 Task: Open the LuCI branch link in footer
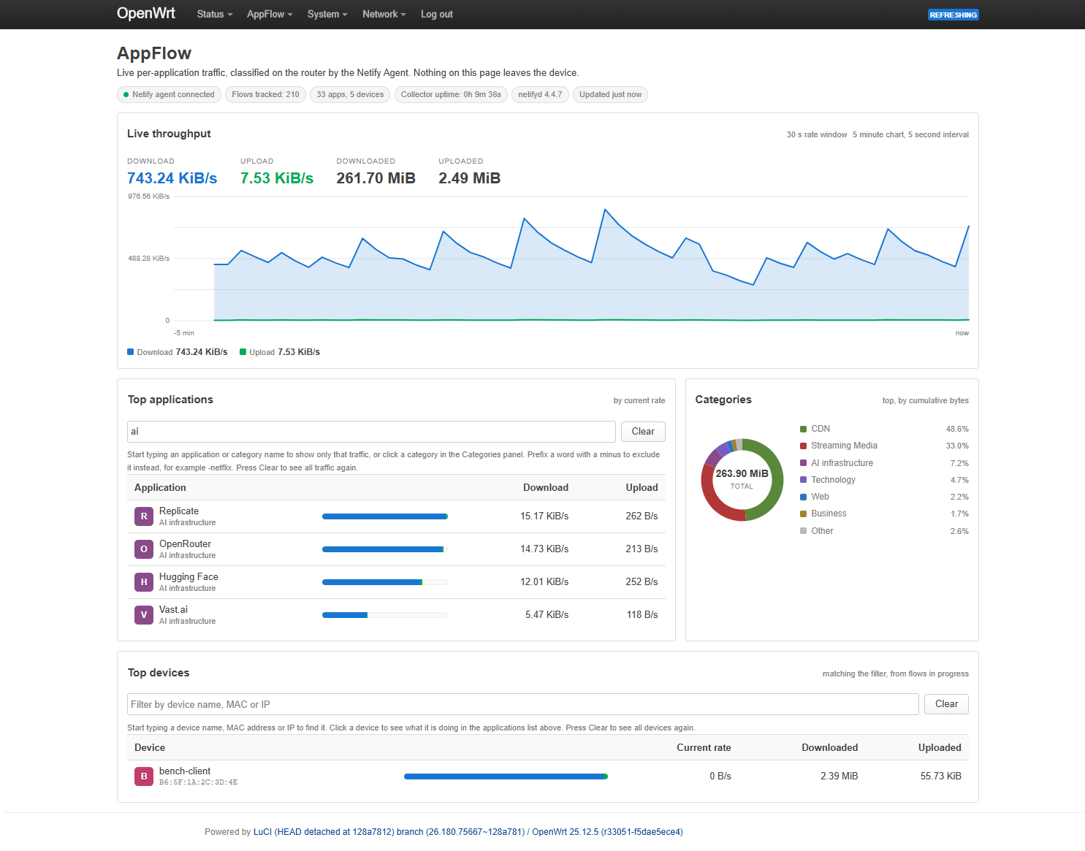click(x=389, y=832)
